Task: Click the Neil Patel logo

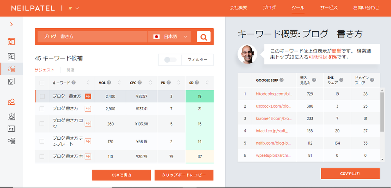Action: point(33,8)
